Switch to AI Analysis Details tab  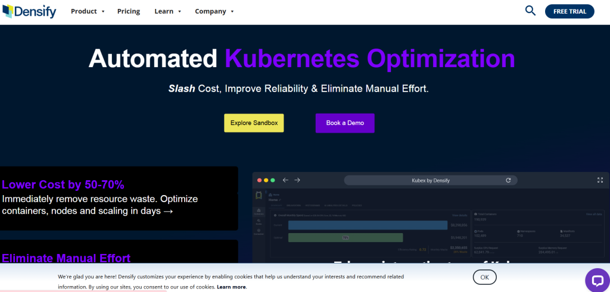click(x=336, y=205)
